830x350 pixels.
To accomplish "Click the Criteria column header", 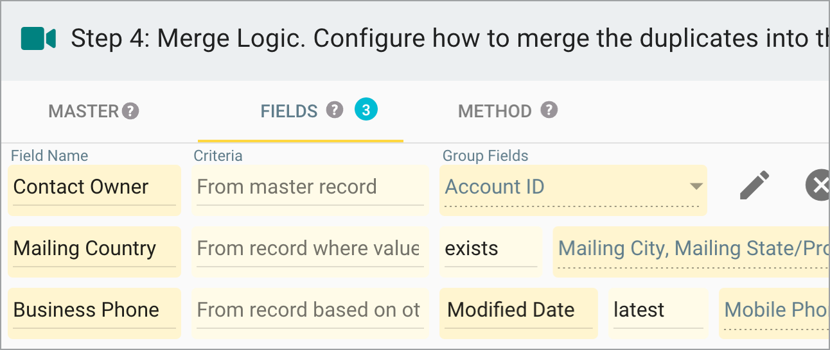I will pyautogui.click(x=218, y=156).
